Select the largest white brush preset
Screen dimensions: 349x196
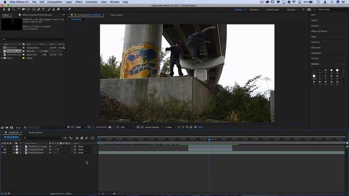point(314,76)
